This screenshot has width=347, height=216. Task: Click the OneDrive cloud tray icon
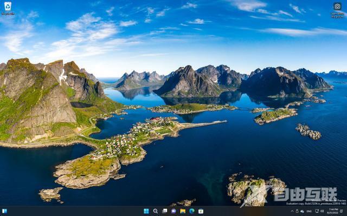point(302,211)
